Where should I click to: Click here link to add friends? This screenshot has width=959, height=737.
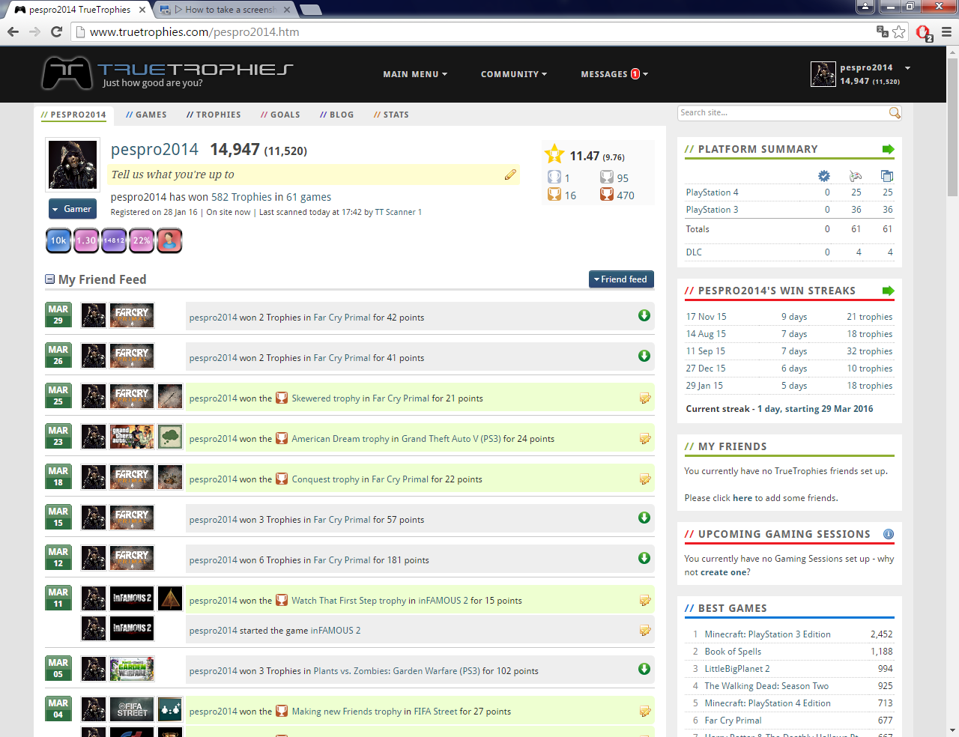point(742,498)
